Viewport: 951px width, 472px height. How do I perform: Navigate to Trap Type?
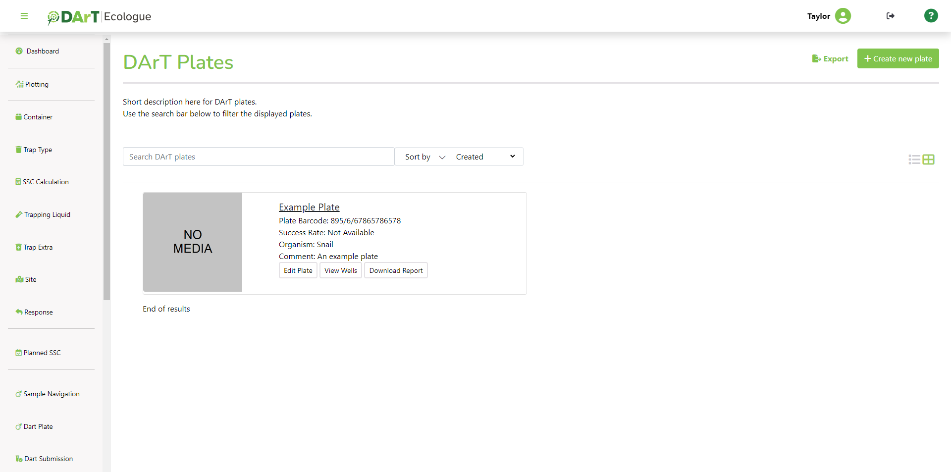coord(38,150)
